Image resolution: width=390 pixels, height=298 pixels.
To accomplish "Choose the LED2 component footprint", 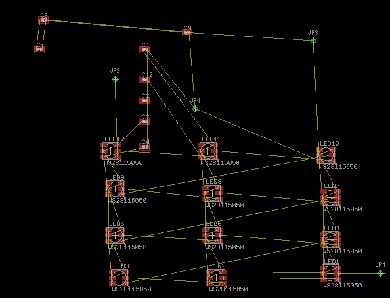I will tap(217, 278).
